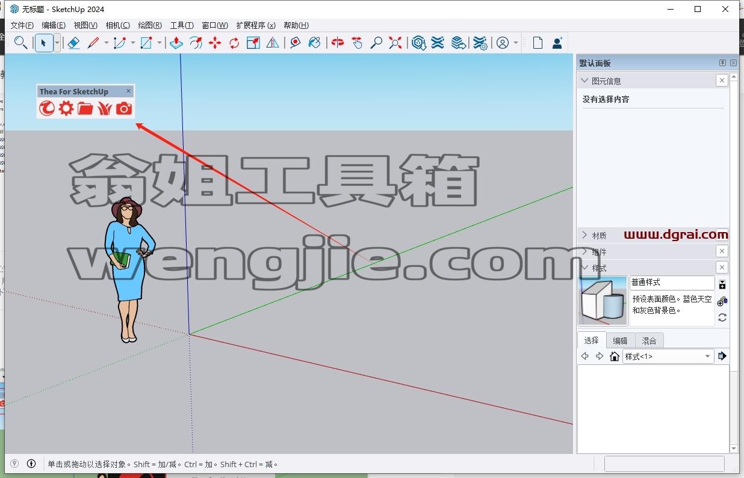The height and width of the screenshot is (478, 744).
Task: Open the 绘图(R) menu
Action: (150, 25)
